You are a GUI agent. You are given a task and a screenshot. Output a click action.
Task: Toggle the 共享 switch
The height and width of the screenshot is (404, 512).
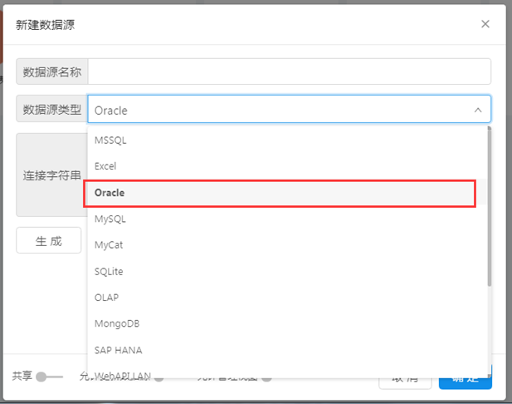[49, 377]
